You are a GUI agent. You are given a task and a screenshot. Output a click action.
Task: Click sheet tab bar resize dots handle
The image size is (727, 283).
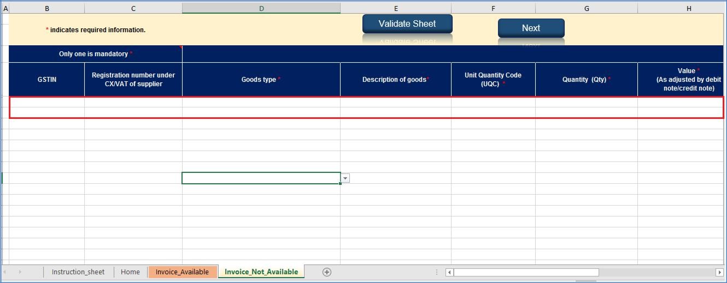pos(436,272)
